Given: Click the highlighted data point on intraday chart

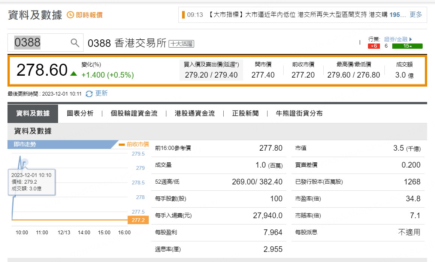Looking at the screenshot, I should coord(25,162).
